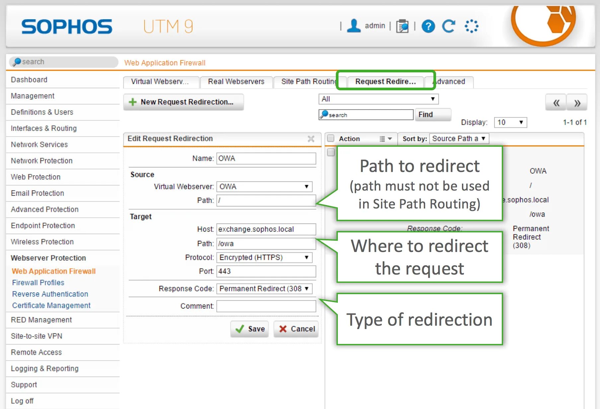Screen dimensions: 600x409
Task: Open Email Protection menu
Action: click(63, 193)
